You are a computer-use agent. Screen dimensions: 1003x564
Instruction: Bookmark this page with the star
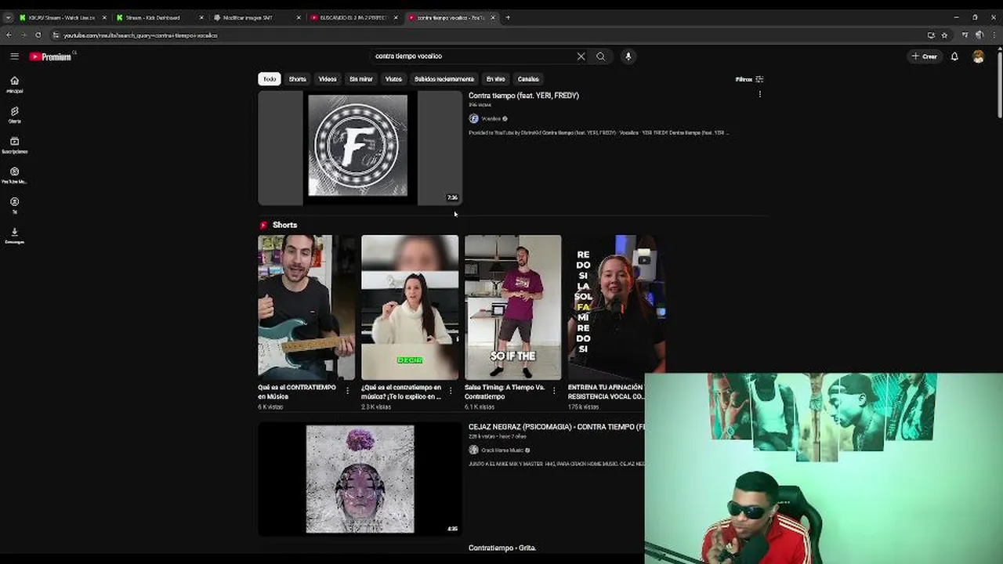tap(944, 35)
